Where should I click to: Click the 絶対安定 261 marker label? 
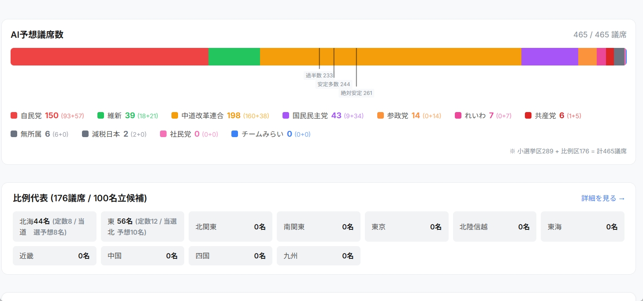pyautogui.click(x=356, y=93)
